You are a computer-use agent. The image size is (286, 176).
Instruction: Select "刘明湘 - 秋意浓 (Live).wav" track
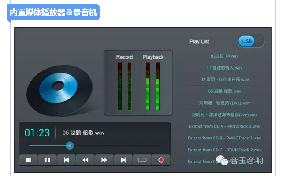pyautogui.click(x=224, y=103)
